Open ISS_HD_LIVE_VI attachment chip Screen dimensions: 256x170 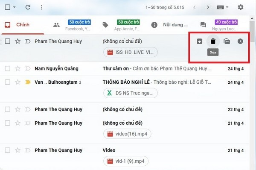pyautogui.click(x=131, y=52)
